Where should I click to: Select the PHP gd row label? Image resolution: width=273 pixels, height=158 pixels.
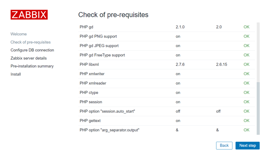(86, 27)
